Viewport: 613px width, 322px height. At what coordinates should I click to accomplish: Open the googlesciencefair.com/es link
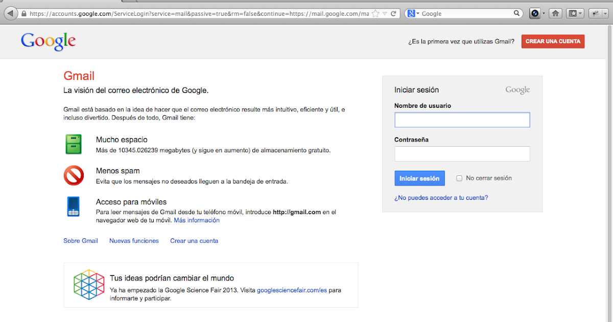(292, 290)
